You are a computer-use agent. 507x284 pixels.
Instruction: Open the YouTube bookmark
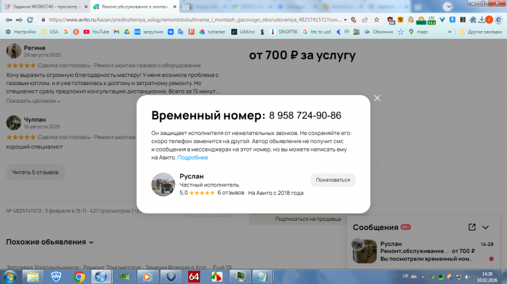(96, 32)
